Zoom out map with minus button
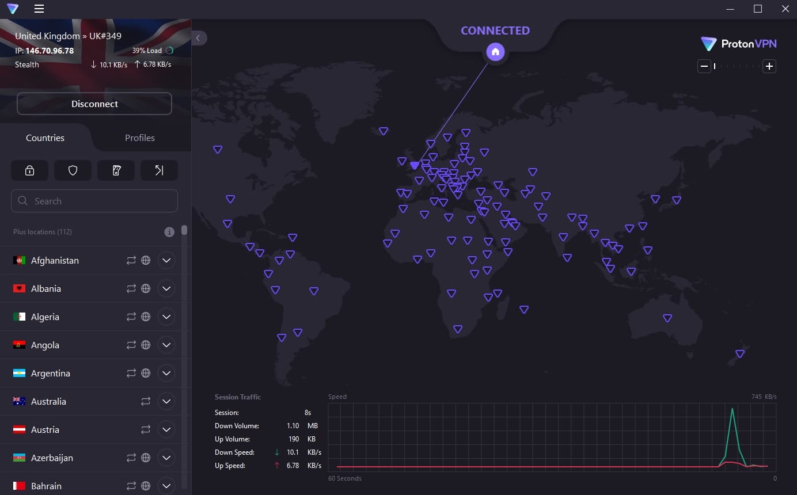The width and height of the screenshot is (797, 495). 704,66
